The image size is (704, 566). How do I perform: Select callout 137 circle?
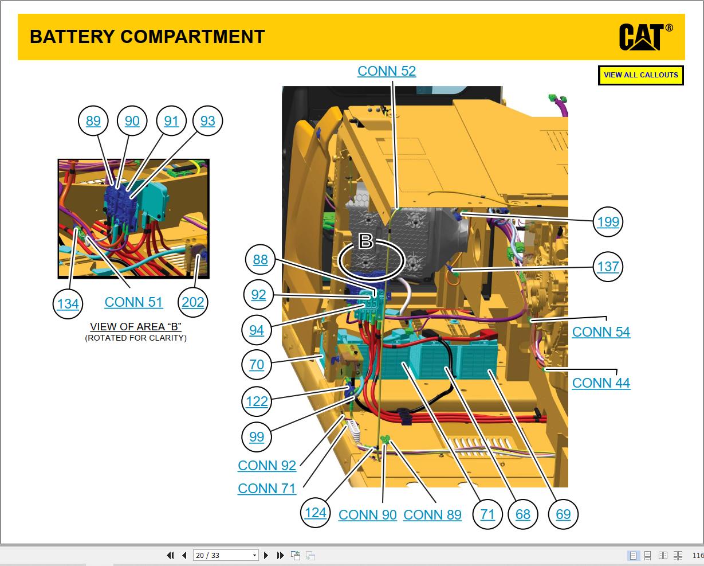[x=608, y=267]
